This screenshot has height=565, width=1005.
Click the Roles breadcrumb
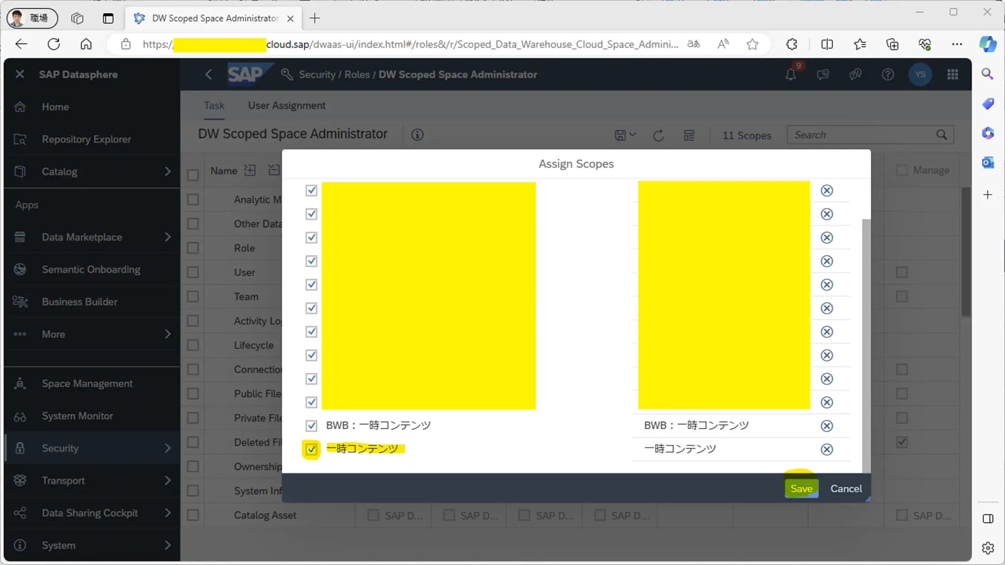[357, 74]
